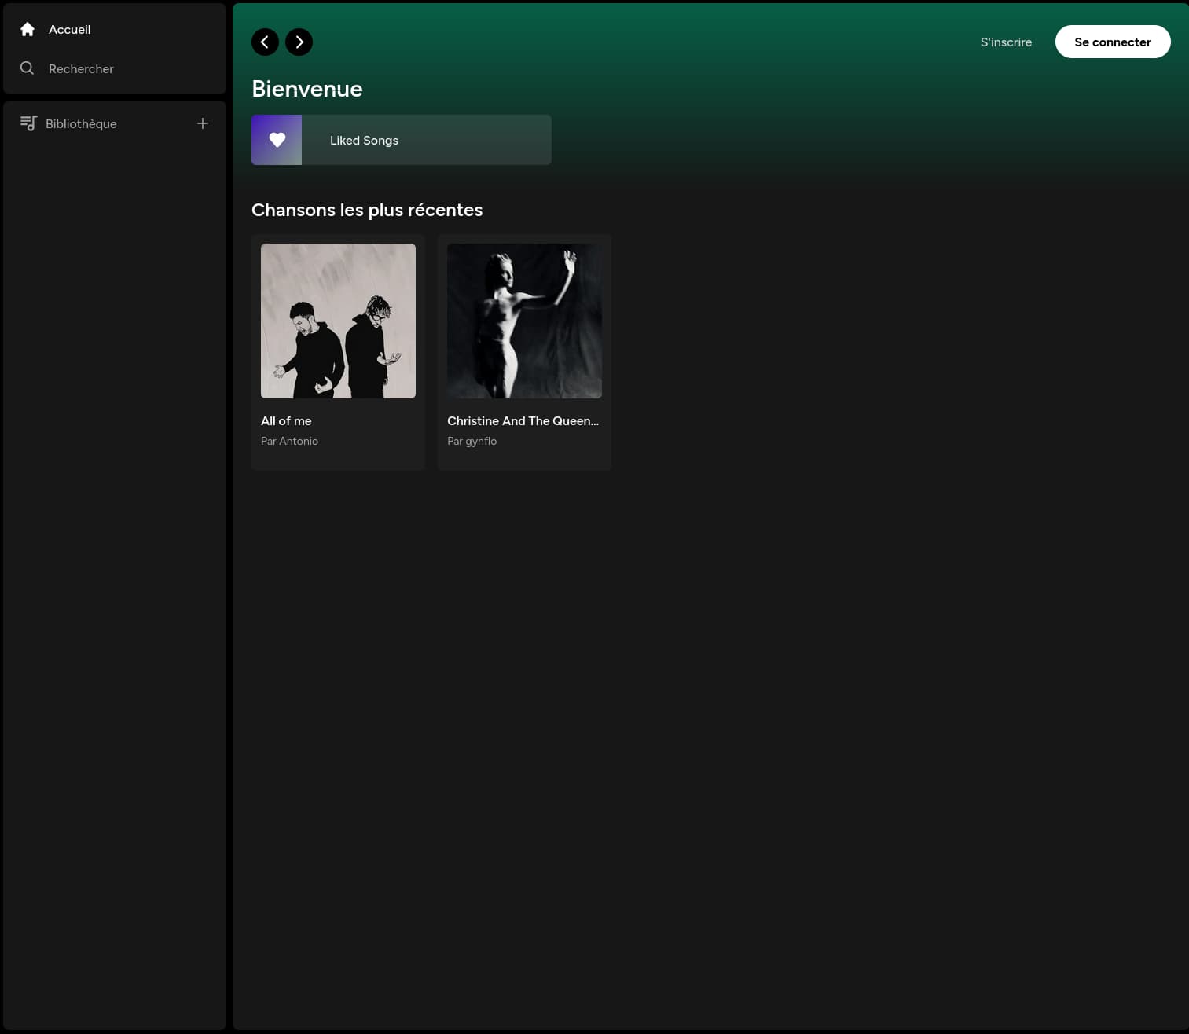
Task: Click the plus icon to create a playlist
Action: point(202,123)
